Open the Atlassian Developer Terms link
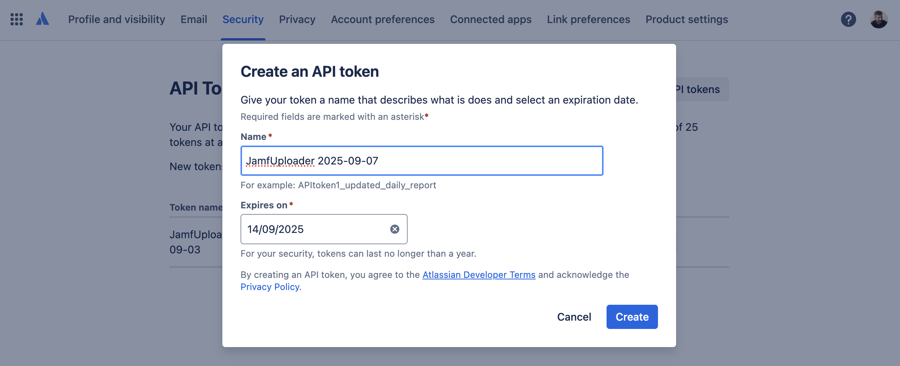Image resolution: width=900 pixels, height=366 pixels. pyautogui.click(x=479, y=275)
